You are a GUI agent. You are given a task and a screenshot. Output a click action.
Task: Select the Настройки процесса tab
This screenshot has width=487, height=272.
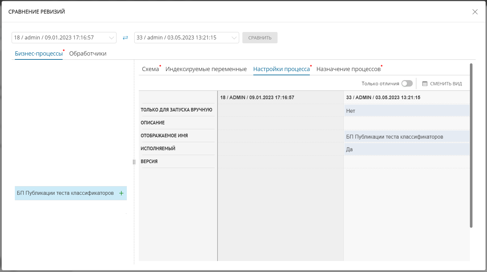point(281,69)
